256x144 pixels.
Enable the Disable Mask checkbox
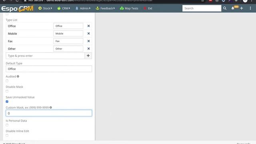tap(7, 91)
